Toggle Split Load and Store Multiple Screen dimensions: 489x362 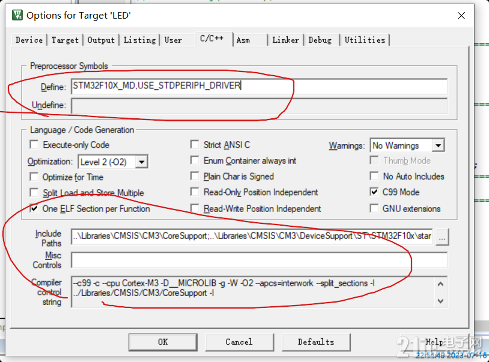34,193
